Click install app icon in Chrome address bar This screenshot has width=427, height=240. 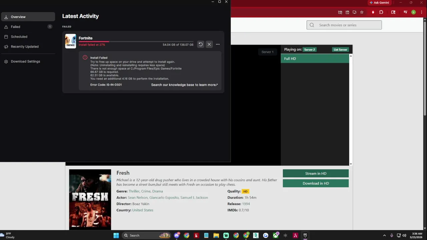click(x=354, y=12)
